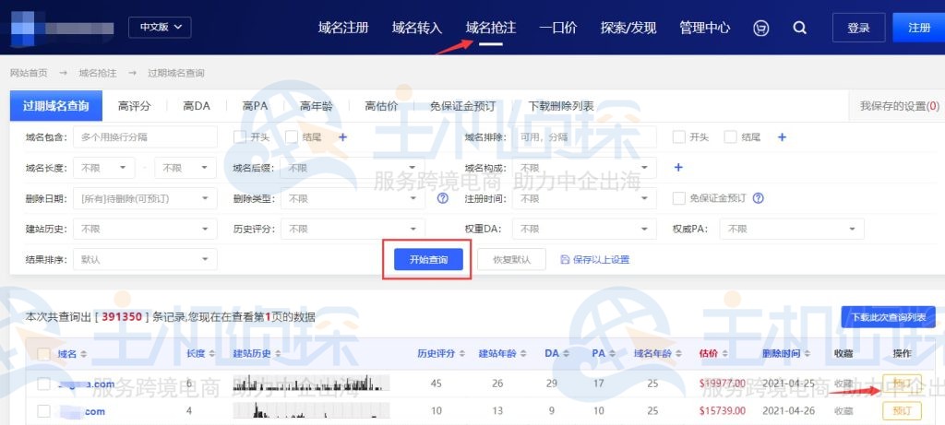Click the plus icon next to 域名构成
This screenshot has width=945, height=425.
coord(678,168)
